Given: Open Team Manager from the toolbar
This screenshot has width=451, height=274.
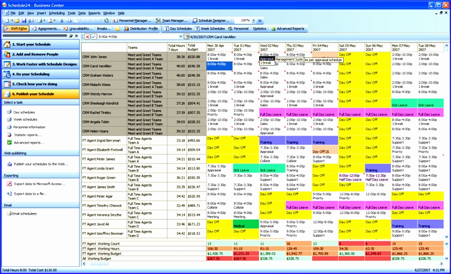Looking at the screenshot, I should [171, 21].
